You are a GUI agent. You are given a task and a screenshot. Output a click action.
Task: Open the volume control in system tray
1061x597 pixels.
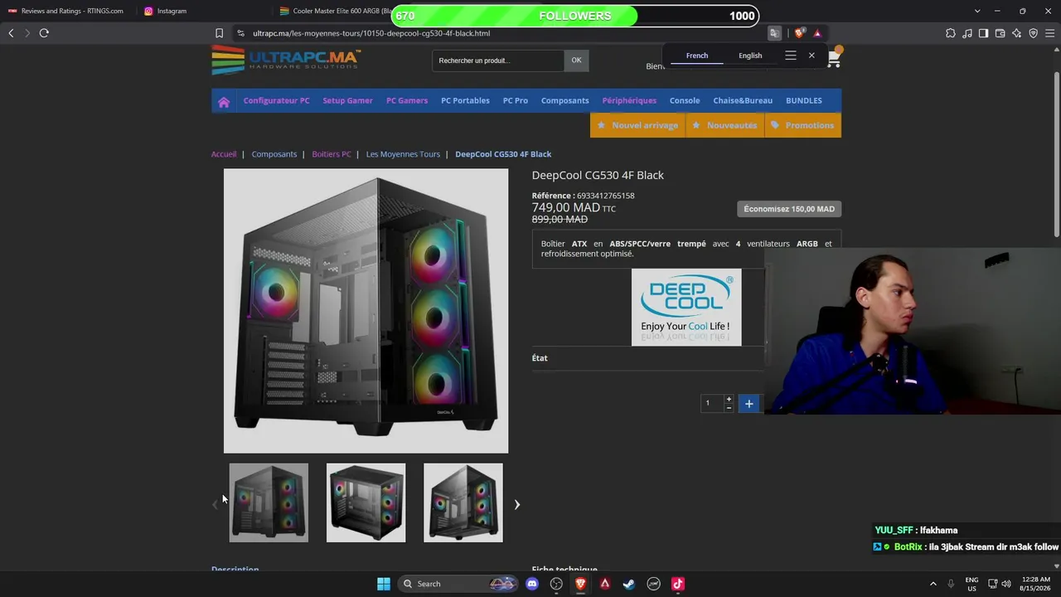tap(1006, 584)
